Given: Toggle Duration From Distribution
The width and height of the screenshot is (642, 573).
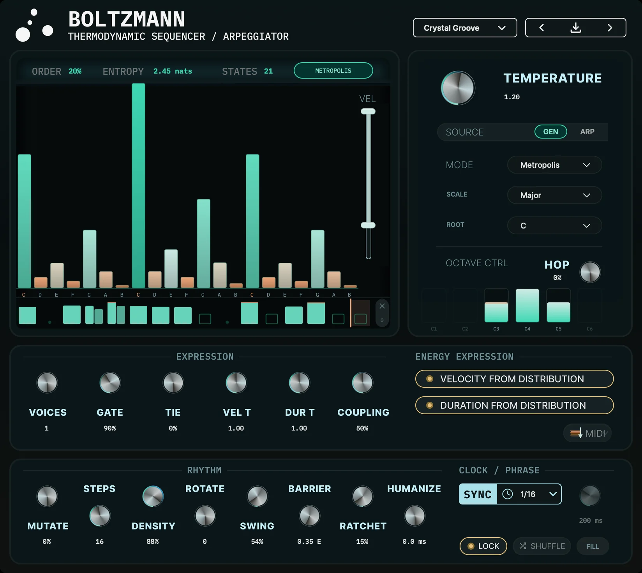Looking at the screenshot, I should pyautogui.click(x=514, y=405).
